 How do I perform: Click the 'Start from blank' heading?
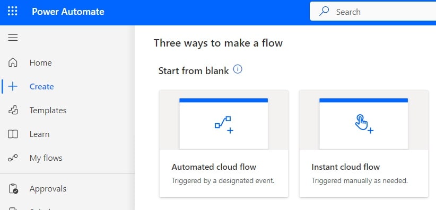pyautogui.click(x=194, y=71)
